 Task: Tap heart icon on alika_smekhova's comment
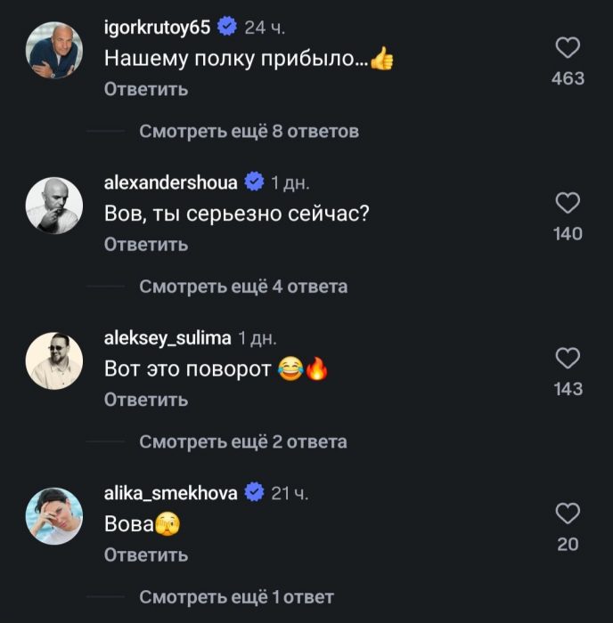tap(568, 514)
